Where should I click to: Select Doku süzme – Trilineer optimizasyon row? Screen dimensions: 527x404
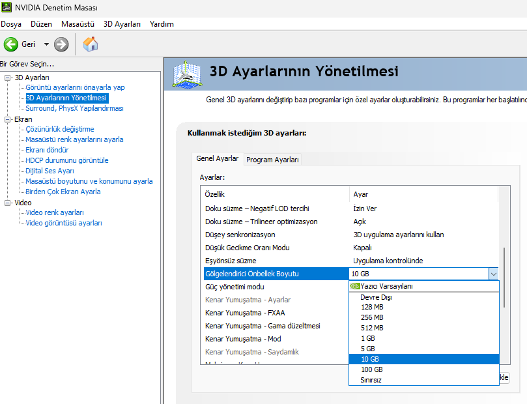coord(350,222)
